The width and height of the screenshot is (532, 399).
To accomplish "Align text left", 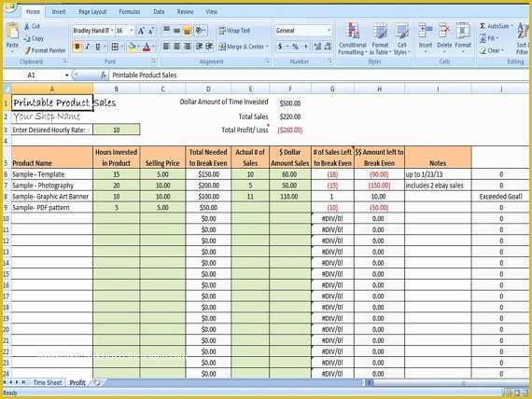I will pyautogui.click(x=166, y=47).
